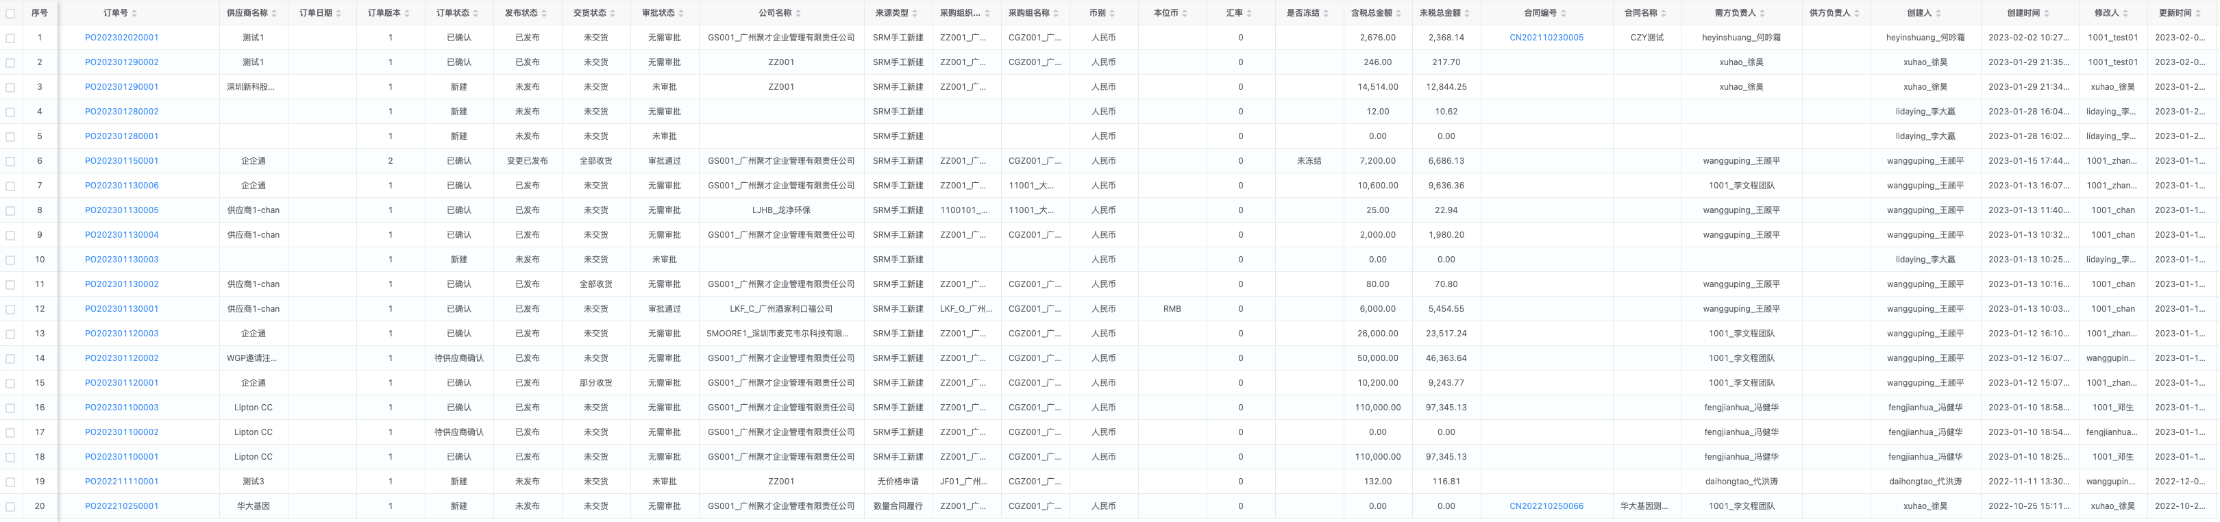Sort by 未税总金额 column icon
The height and width of the screenshot is (522, 2220).
[x=1468, y=13]
